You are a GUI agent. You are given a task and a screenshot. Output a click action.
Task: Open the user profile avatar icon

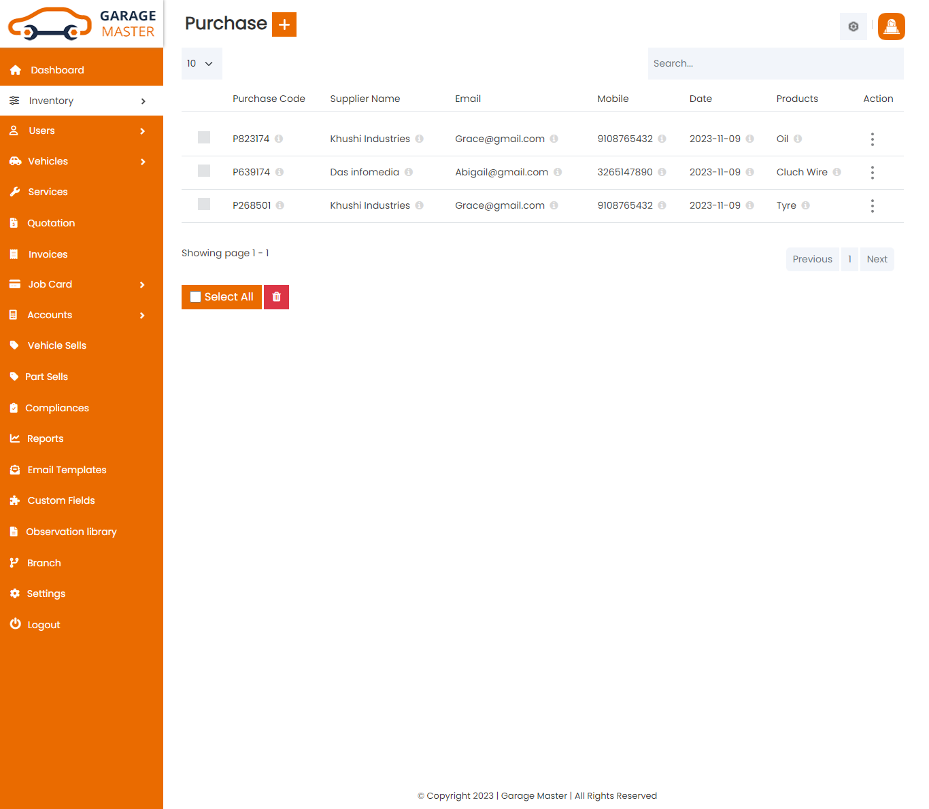point(891,27)
